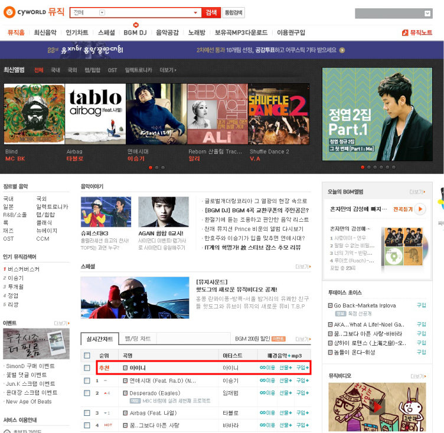
Task: Click the H badge above BGM DJ
Action: pos(136,25)
